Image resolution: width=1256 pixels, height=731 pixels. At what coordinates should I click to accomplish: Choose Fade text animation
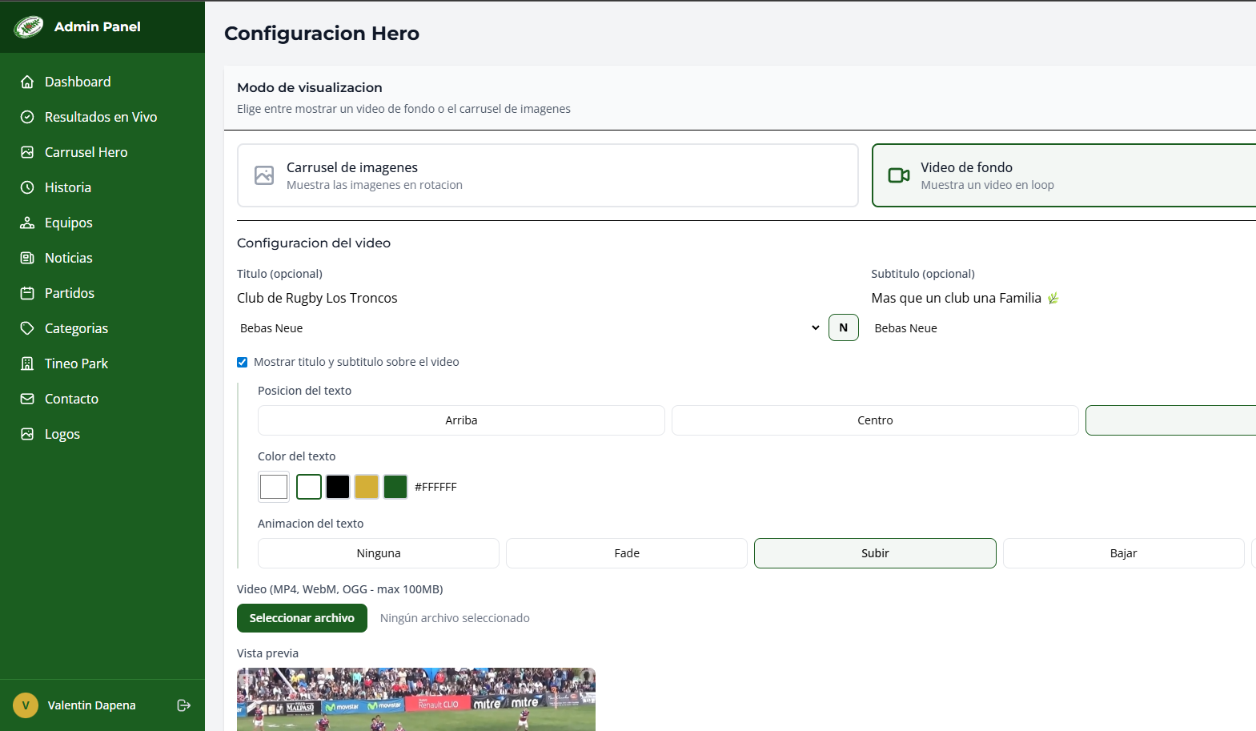(x=627, y=553)
